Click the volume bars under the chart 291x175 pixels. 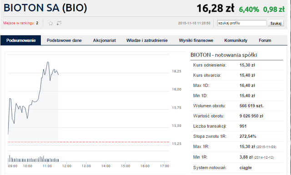[33, 159]
